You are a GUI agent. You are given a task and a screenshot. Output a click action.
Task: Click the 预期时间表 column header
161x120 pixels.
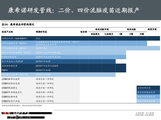41,32
